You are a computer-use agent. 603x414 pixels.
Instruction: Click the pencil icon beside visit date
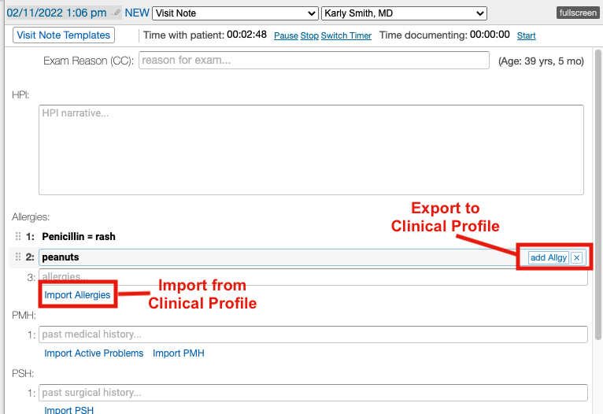pyautogui.click(x=117, y=13)
